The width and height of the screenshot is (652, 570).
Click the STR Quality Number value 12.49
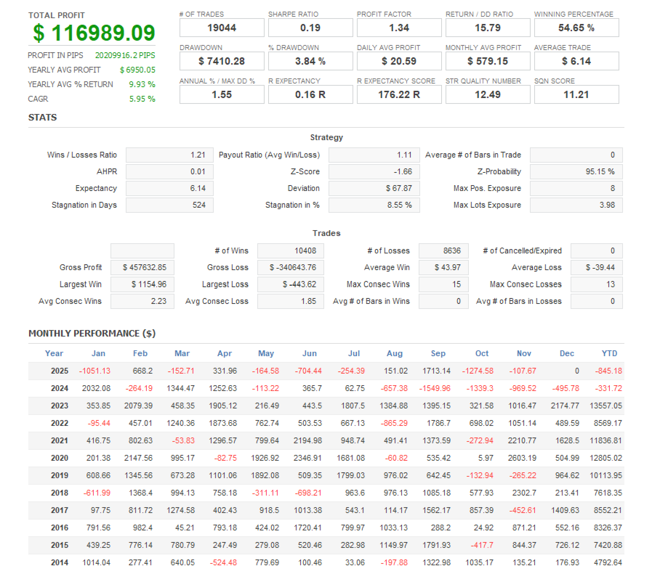[x=488, y=95]
